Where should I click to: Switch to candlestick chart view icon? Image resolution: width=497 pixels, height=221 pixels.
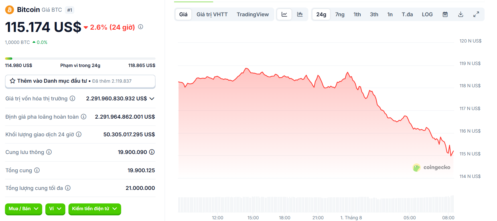click(300, 14)
